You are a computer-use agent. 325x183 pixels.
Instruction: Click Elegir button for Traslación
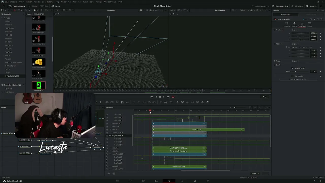294,30
